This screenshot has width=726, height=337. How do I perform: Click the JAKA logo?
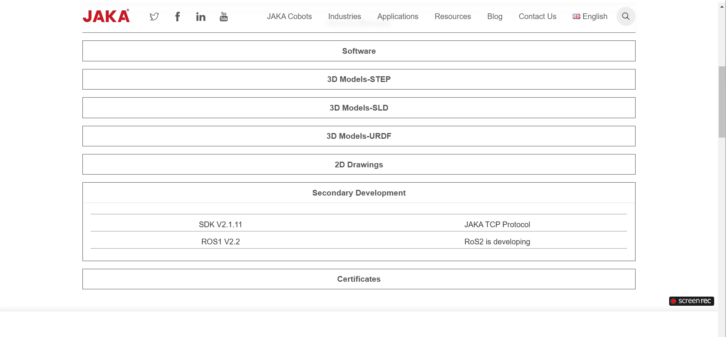106,16
